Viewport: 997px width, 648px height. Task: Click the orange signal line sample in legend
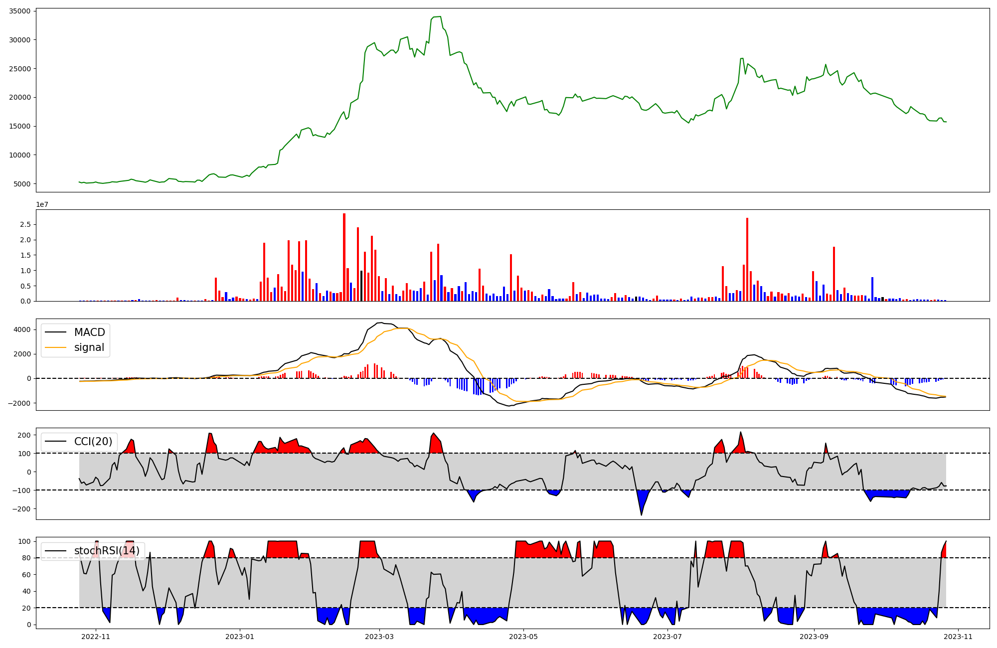coord(55,347)
